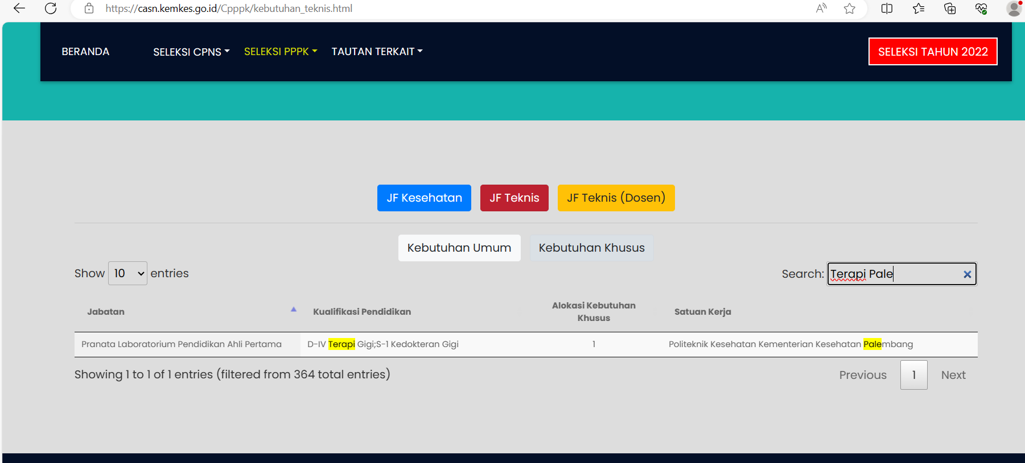
Task: Switch to the Kebutuhan Khusus tab
Action: pyautogui.click(x=591, y=248)
